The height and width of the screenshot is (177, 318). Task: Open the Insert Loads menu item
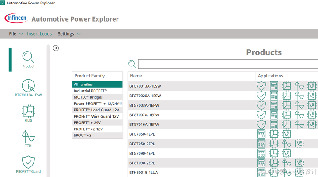pos(39,34)
